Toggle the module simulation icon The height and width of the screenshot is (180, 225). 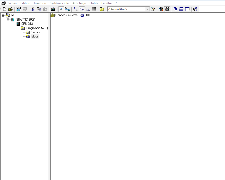point(167,9)
